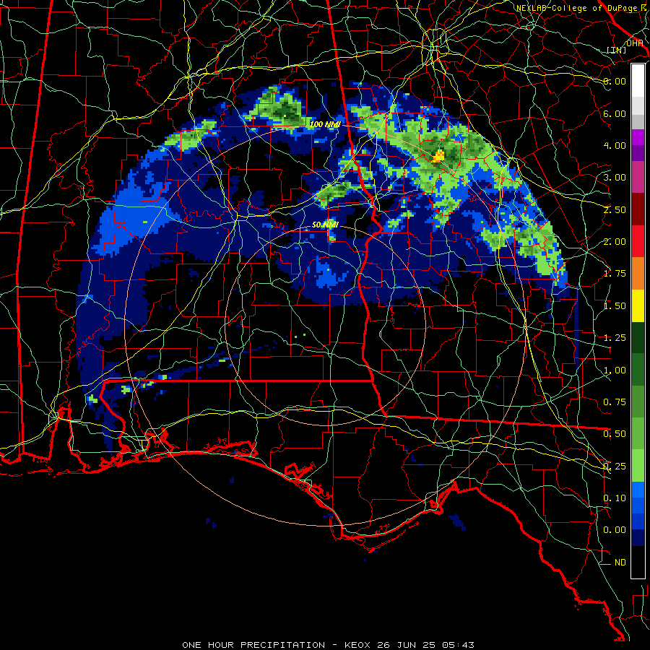Click the 'NEXLAB-College of DuPage' header text
Viewport: 650px width, 650px height.
(x=577, y=8)
